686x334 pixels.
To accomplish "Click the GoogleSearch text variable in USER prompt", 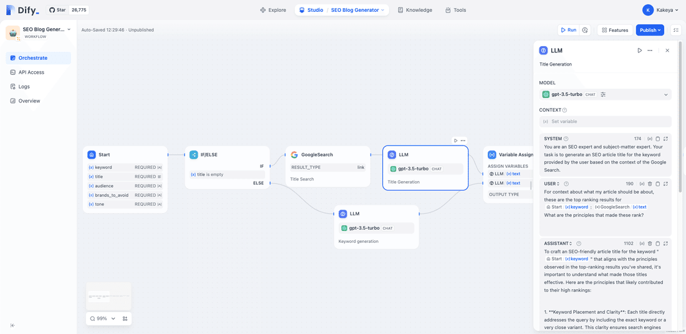I will click(621, 207).
